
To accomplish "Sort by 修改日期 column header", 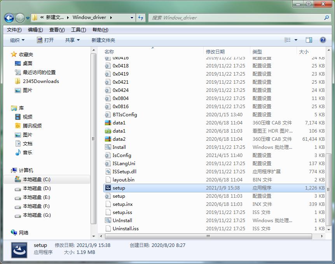I will coord(215,52).
